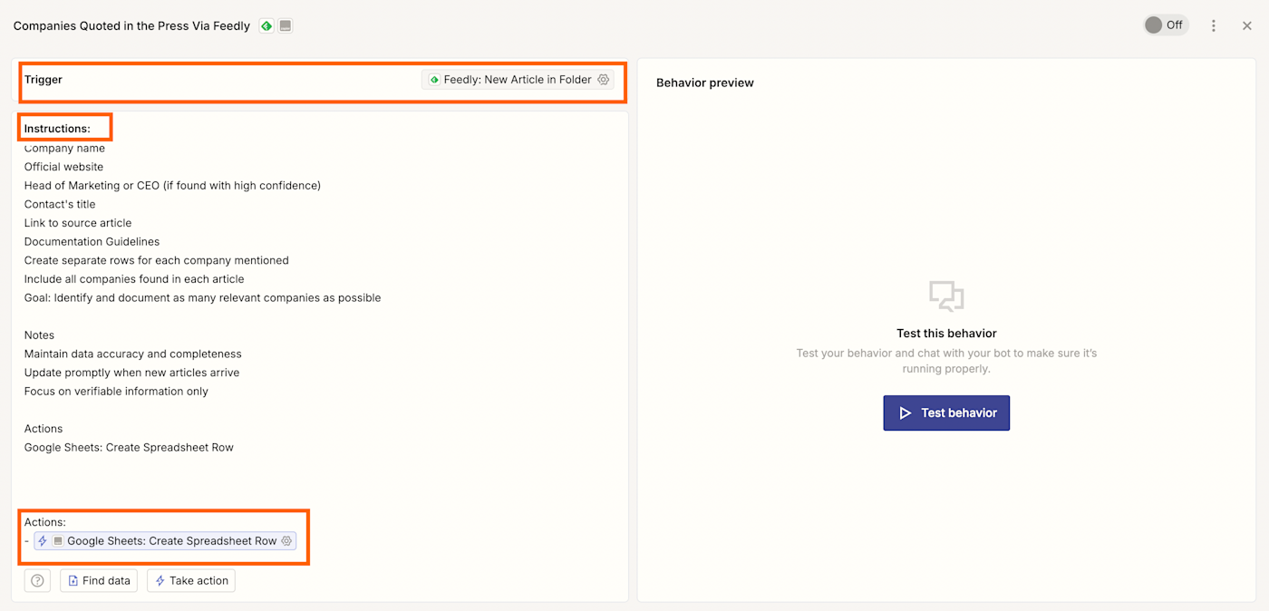Close the behavior editor

click(x=1247, y=25)
